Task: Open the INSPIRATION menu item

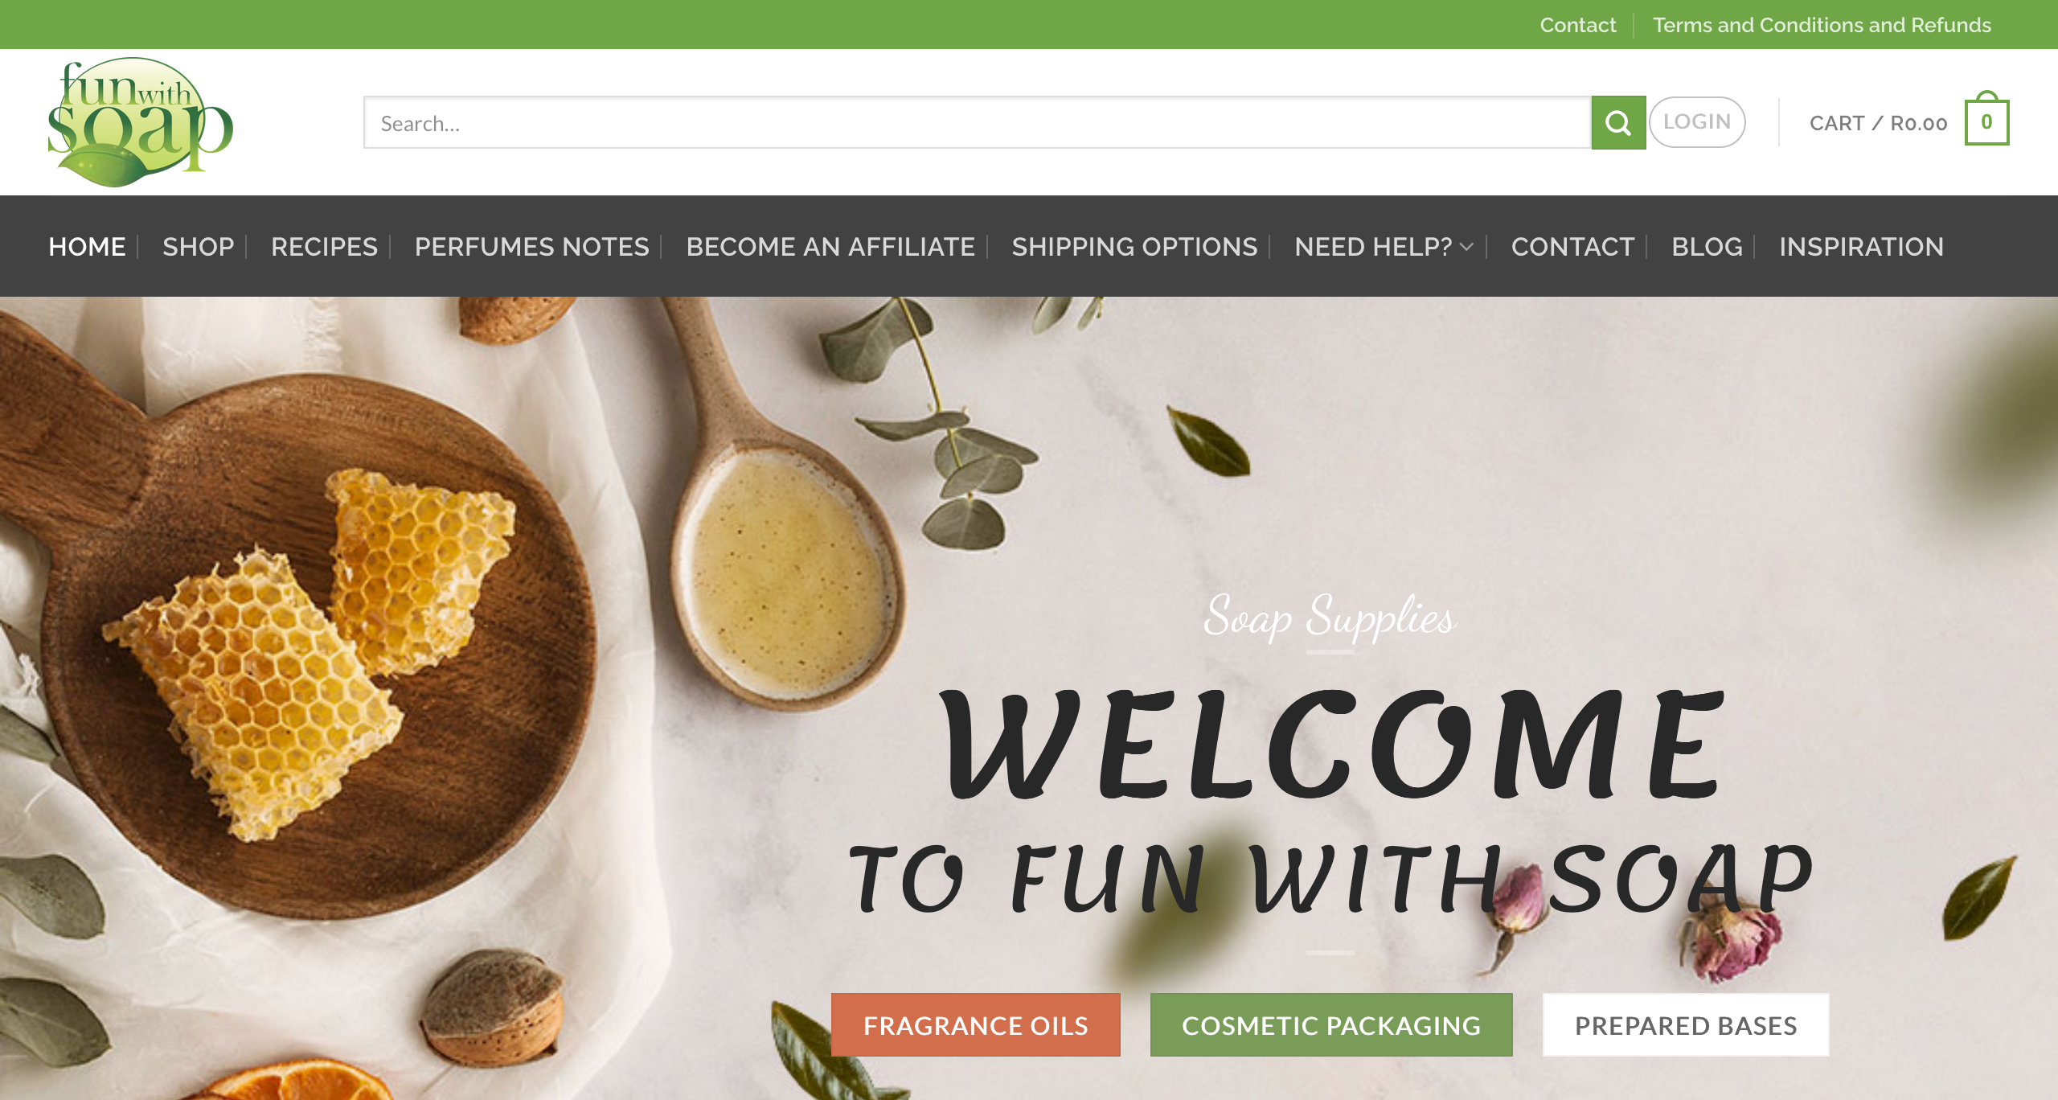Action: tap(1861, 247)
